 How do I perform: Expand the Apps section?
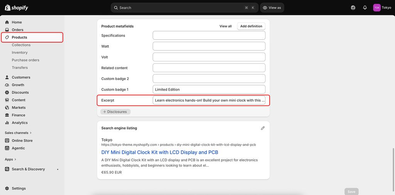[x=10, y=159]
